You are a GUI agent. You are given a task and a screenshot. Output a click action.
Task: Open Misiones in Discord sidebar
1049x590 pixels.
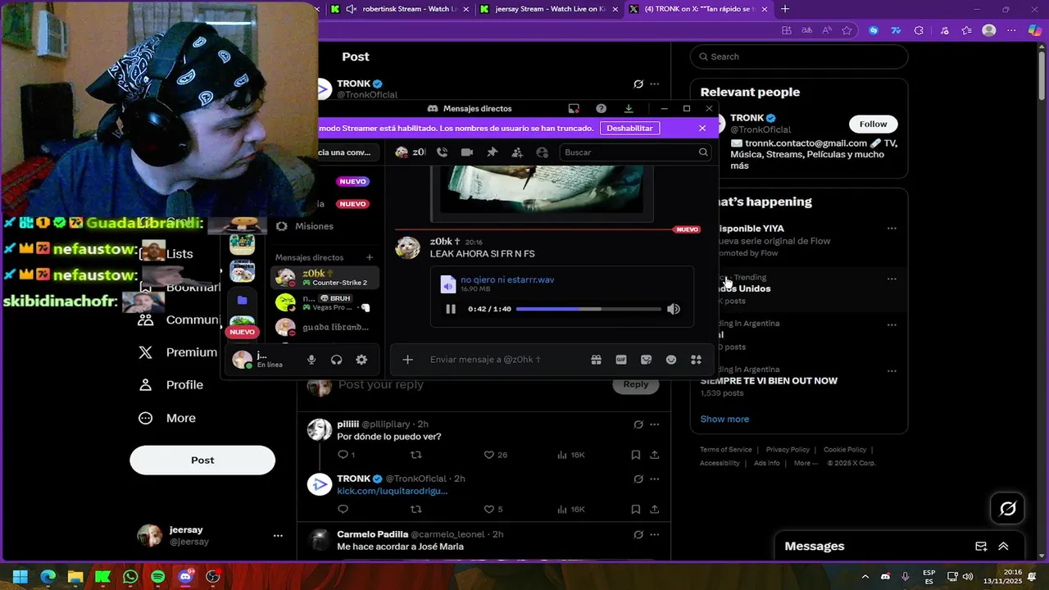click(x=314, y=226)
